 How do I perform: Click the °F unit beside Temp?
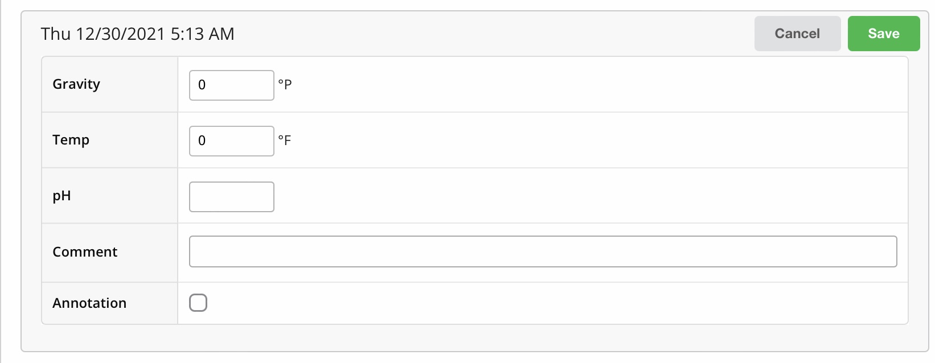[285, 141]
